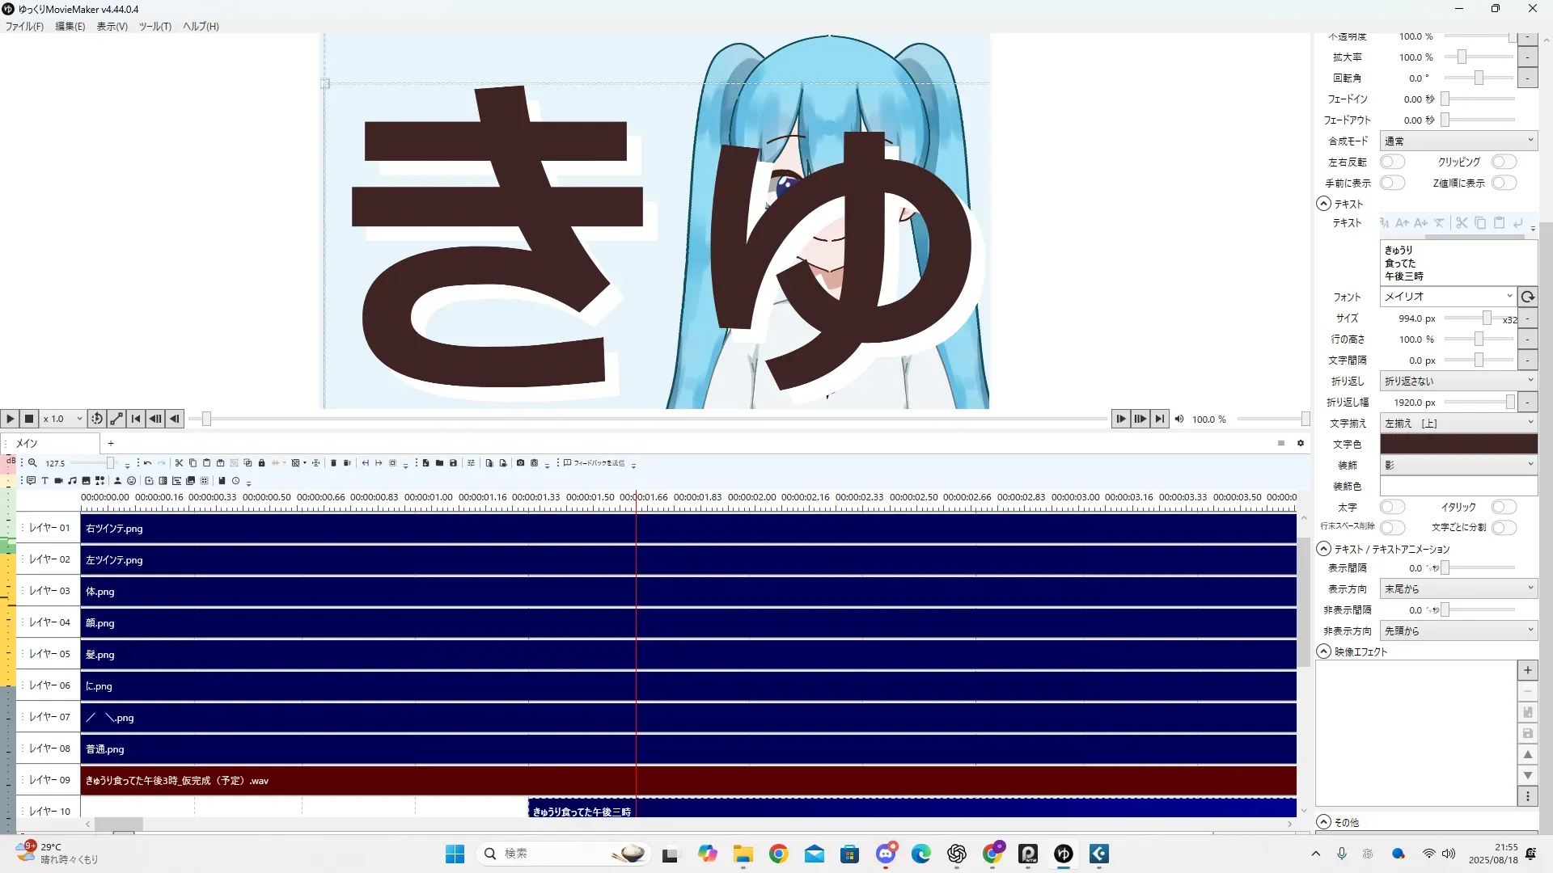This screenshot has height=873, width=1553.
Task: Click the font refresh button beside メイリオ
Action: pos(1527,297)
